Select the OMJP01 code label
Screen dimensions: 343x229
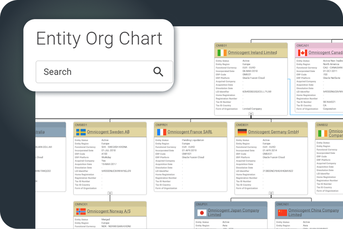[x=202, y=204]
